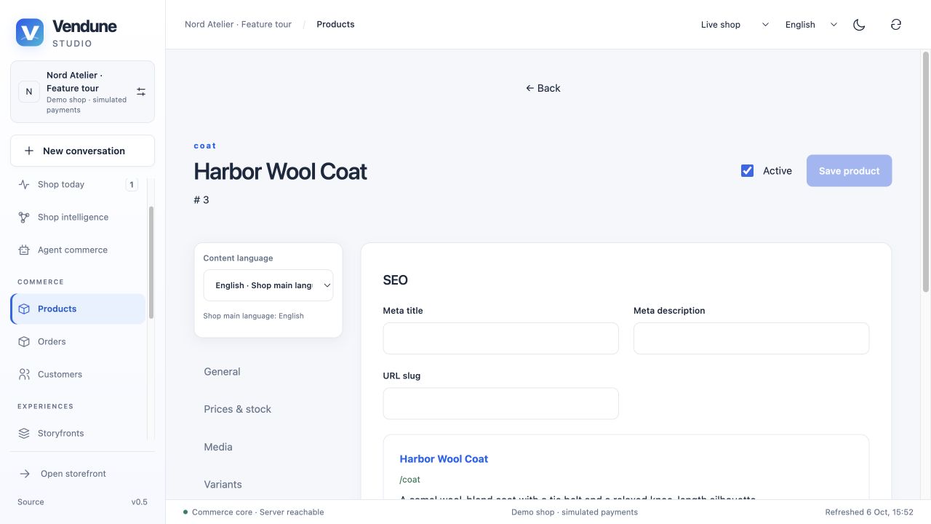The image size is (931, 524).
Task: Click the refresh icon in top bar
Action: click(x=896, y=25)
